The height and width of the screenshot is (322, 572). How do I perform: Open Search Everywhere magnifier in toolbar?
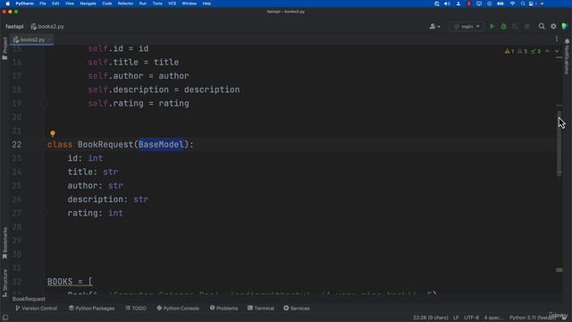click(542, 26)
